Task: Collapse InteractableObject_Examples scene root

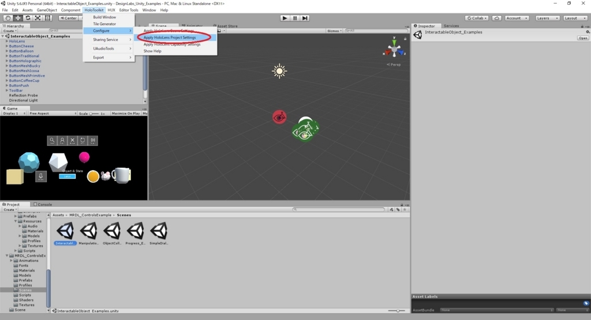Action: (3, 36)
